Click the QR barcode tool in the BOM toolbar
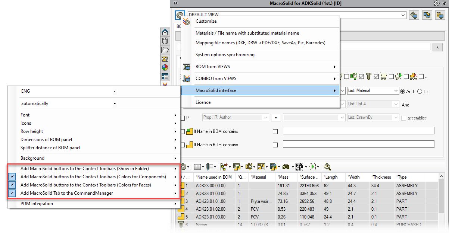The height and width of the screenshot is (233, 449). tap(300, 167)
